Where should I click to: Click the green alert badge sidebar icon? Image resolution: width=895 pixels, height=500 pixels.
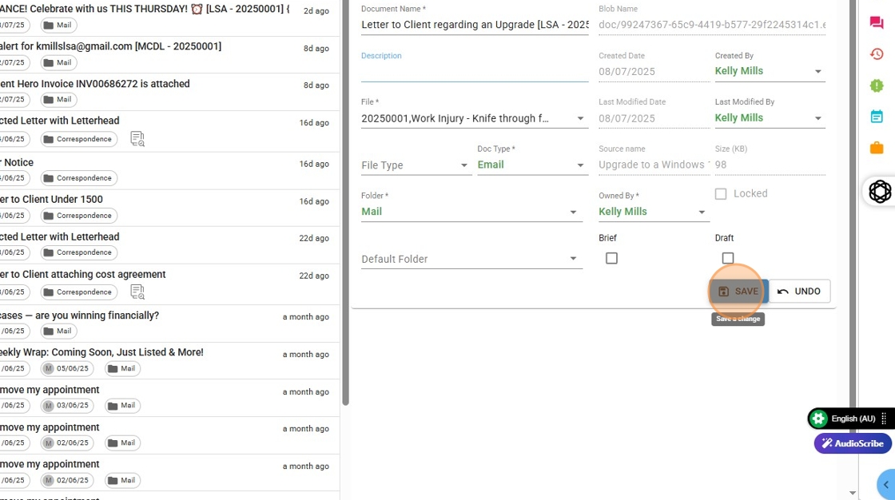pos(877,85)
